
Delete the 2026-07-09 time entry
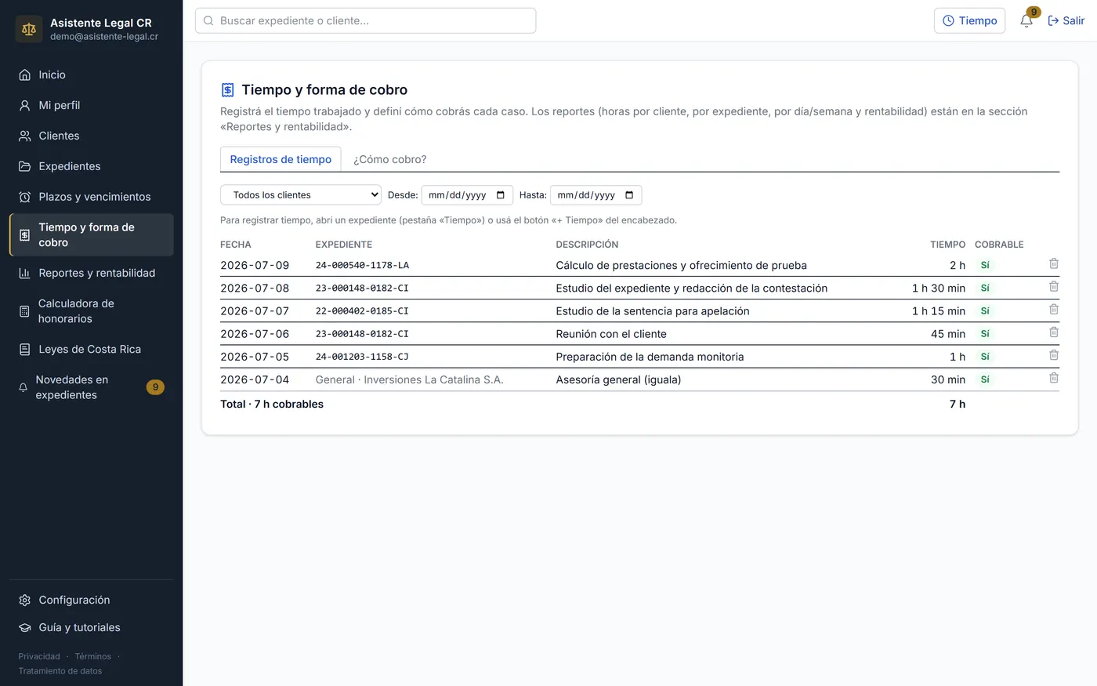(1054, 264)
